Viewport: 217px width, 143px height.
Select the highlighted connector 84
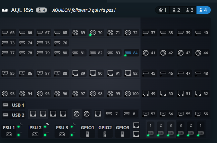pos(131,53)
